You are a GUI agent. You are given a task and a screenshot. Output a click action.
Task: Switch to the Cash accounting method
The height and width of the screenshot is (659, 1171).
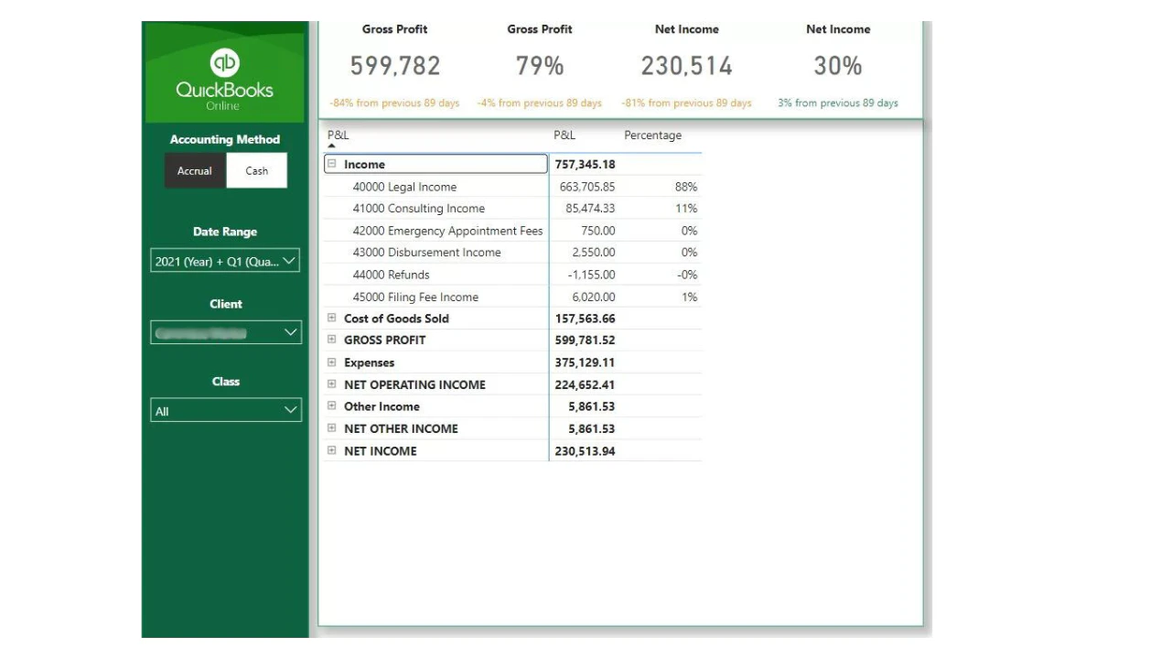[x=256, y=170]
